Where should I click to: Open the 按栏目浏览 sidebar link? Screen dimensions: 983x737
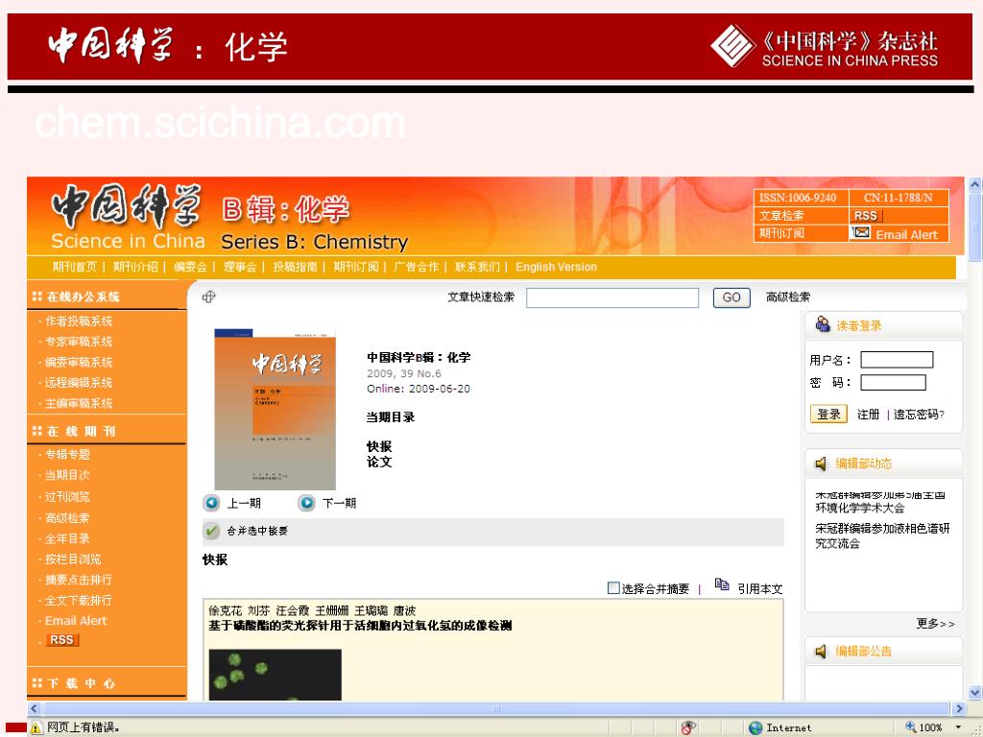coord(73,559)
